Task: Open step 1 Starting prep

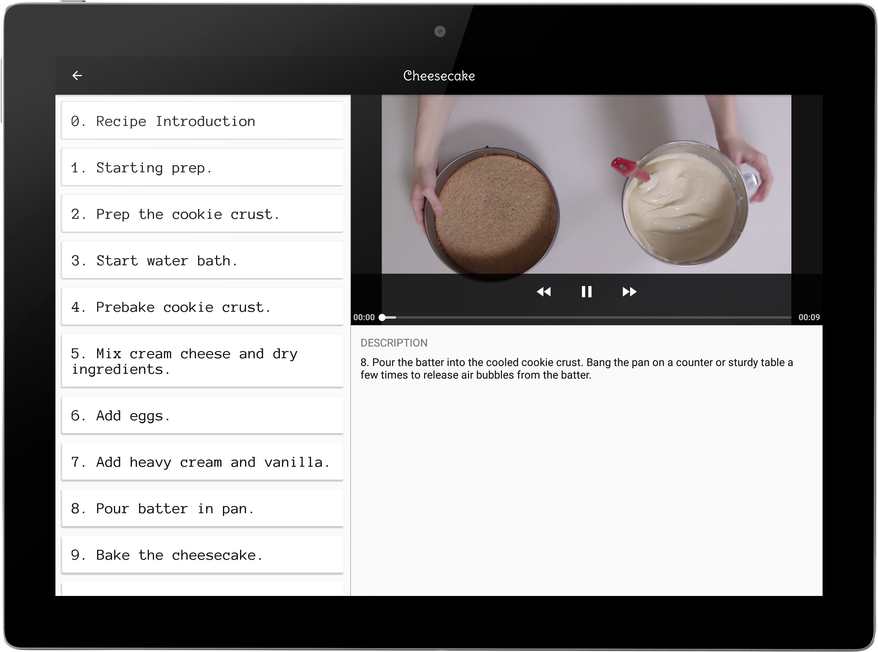Action: [x=202, y=167]
